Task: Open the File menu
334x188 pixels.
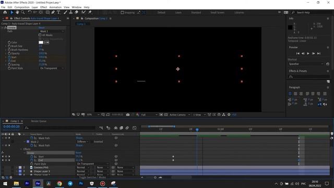Action: point(3,7)
